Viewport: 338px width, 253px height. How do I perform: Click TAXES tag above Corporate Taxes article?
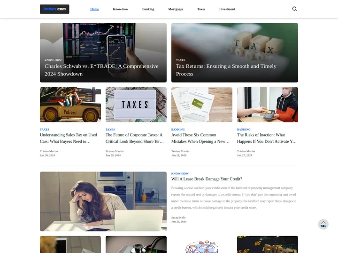tap(110, 129)
